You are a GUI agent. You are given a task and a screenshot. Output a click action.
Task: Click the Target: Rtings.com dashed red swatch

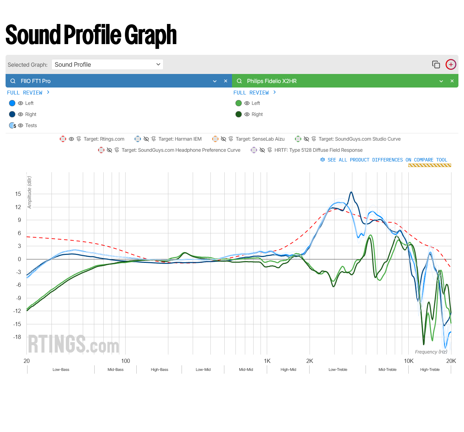coord(63,139)
